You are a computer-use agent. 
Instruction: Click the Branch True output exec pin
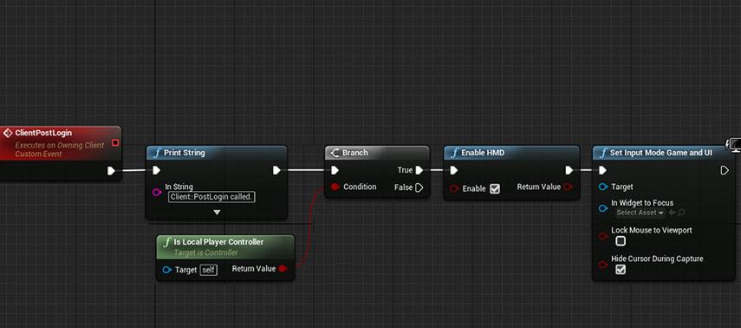pyautogui.click(x=419, y=170)
